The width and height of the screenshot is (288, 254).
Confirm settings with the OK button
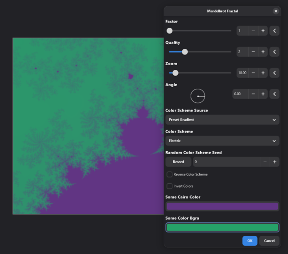point(250,241)
